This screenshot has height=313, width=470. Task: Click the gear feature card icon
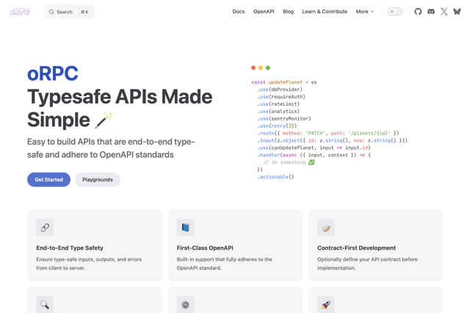(x=186, y=305)
